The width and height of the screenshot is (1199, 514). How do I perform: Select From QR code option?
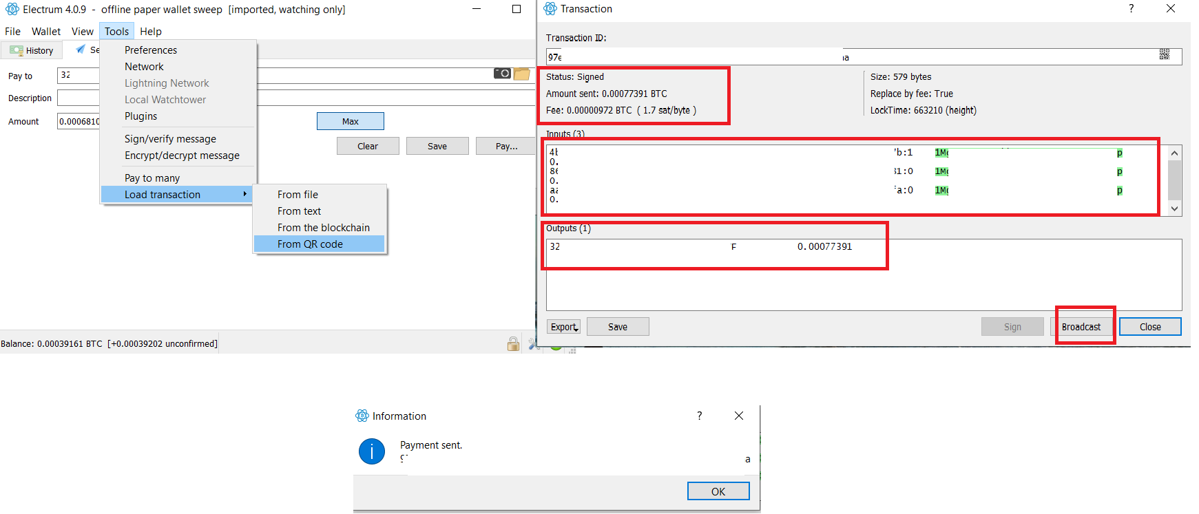coord(320,244)
